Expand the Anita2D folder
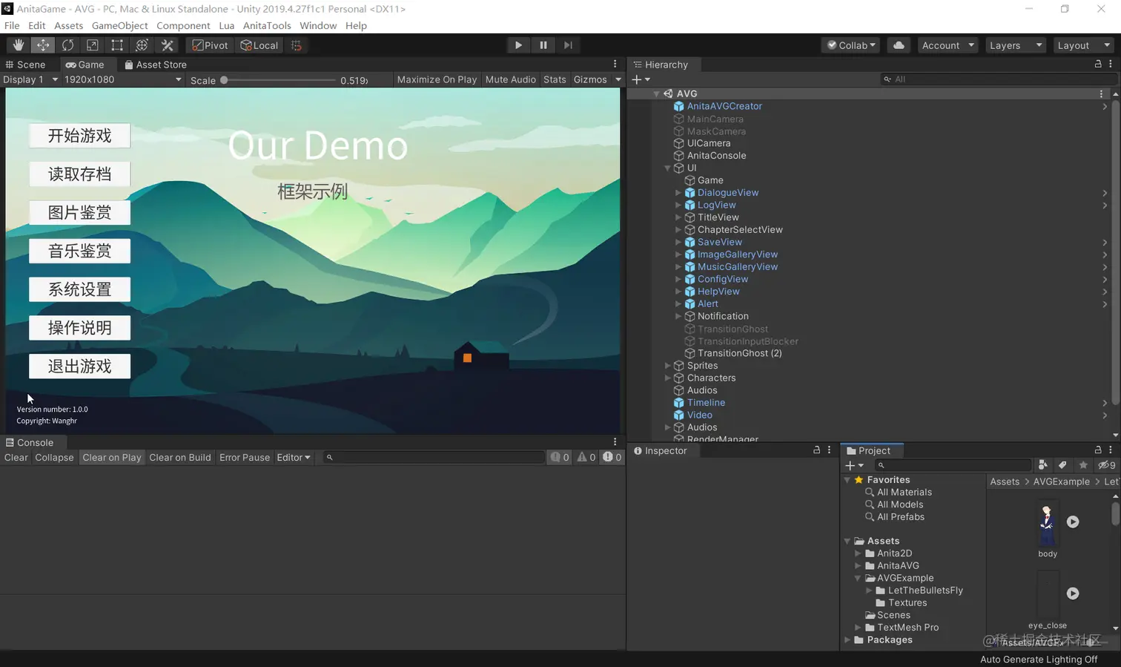The width and height of the screenshot is (1121, 667). [x=858, y=553]
